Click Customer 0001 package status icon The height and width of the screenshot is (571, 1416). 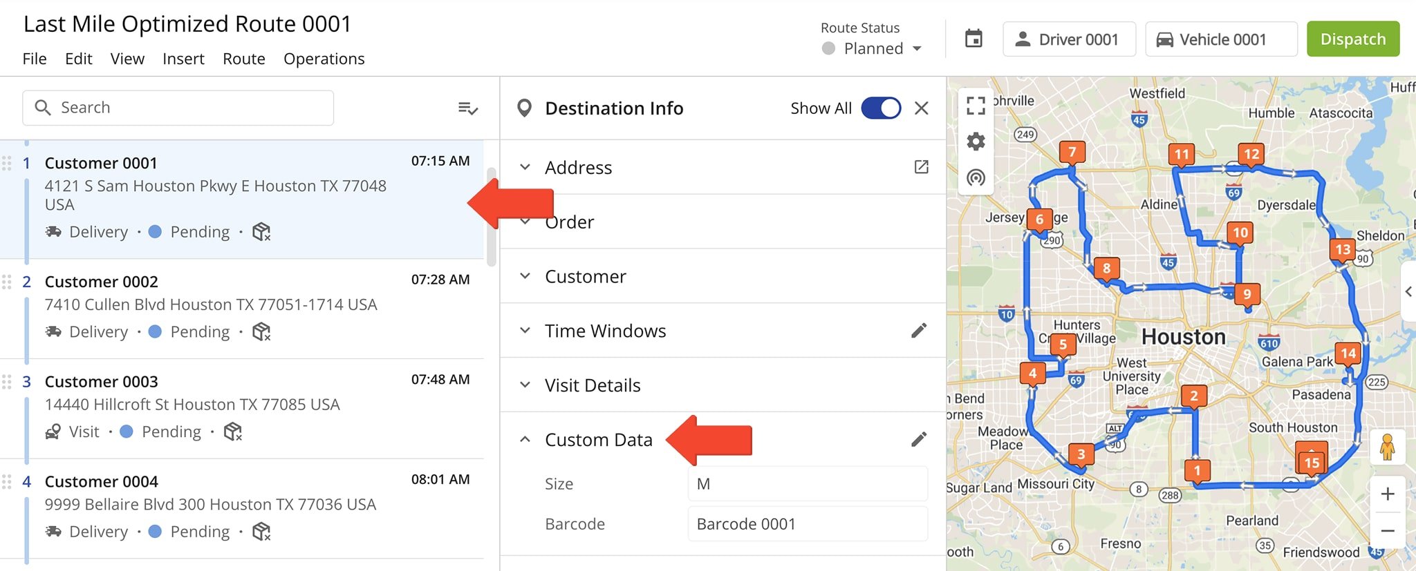pos(261,232)
